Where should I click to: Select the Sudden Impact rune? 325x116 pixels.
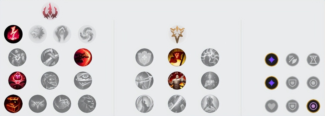click(83, 57)
